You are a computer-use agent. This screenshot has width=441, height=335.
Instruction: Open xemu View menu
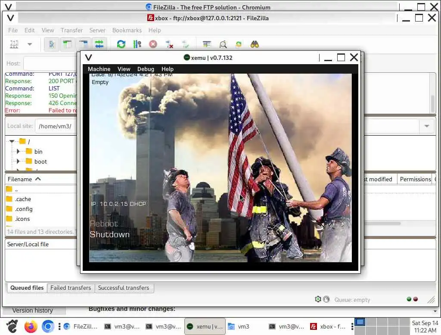(x=124, y=69)
